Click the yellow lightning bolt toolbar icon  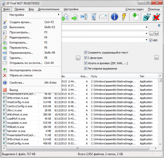pos(124,17)
